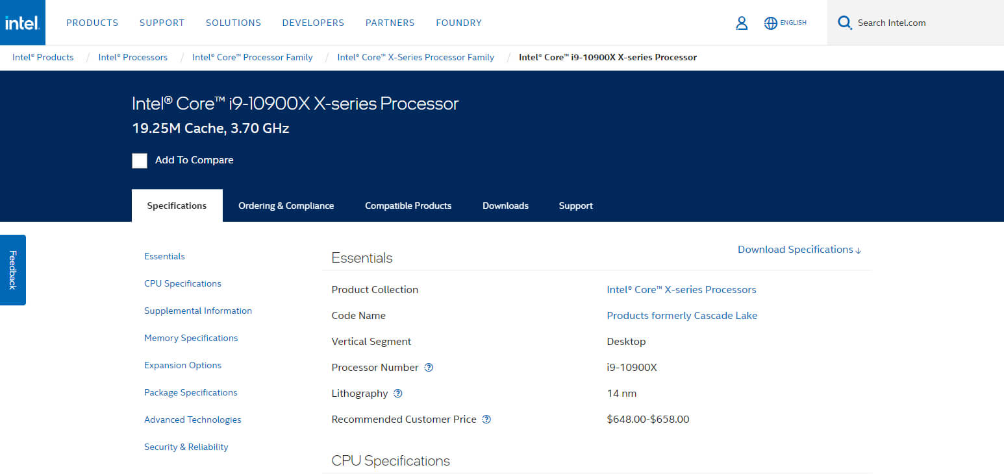This screenshot has width=1004, height=474.
Task: Go to Intel Core Processor Family breadcrumb
Action: point(252,57)
